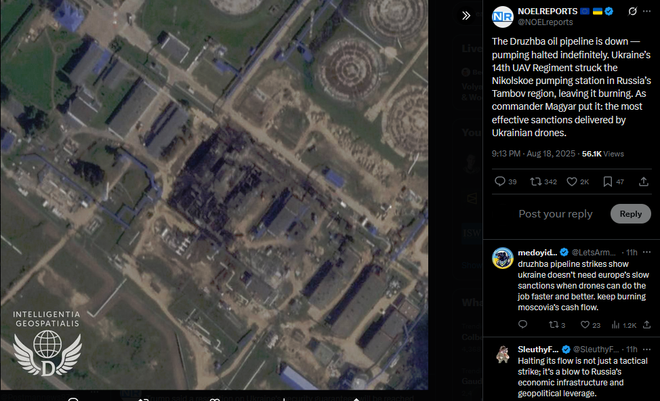The height and width of the screenshot is (401, 660).
Task: Open NOELREPORTS profile avatar
Action: 503,17
